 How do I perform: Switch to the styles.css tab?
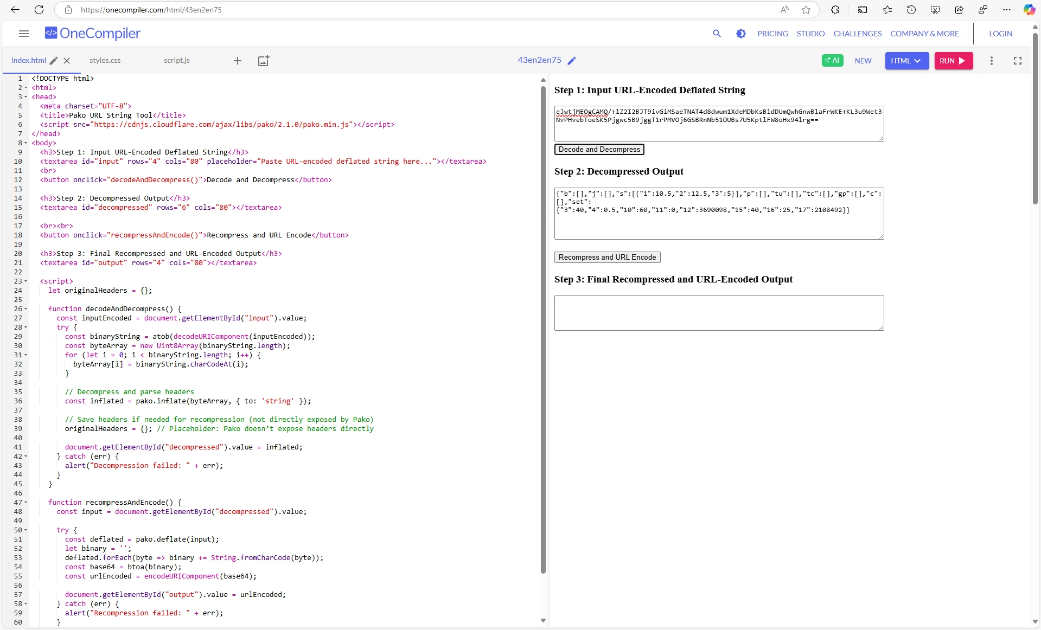(105, 61)
